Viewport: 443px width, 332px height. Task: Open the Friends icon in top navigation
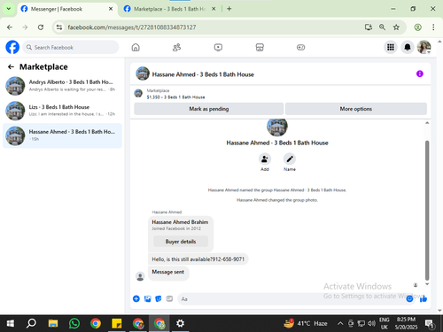(176, 47)
